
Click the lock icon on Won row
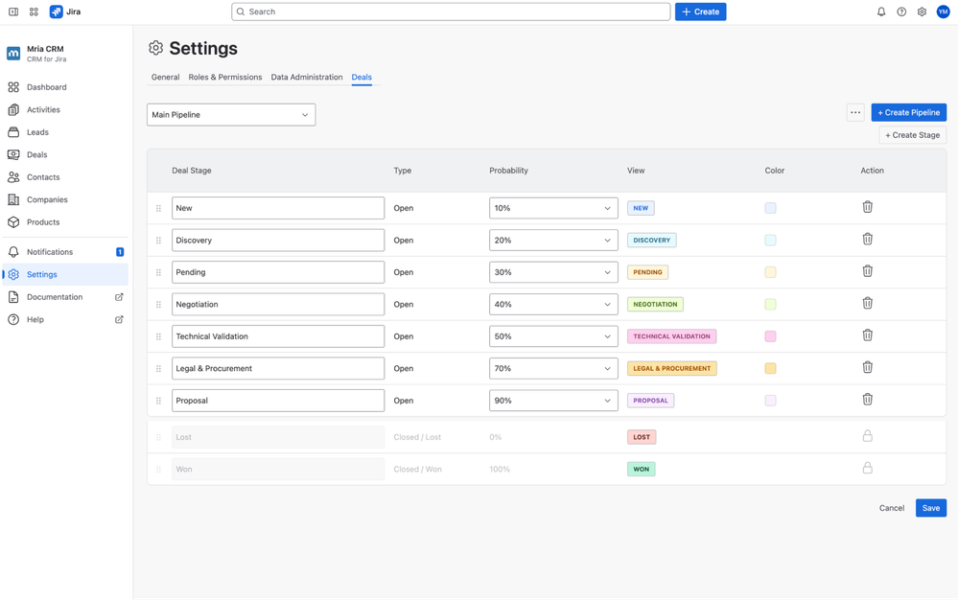coord(867,468)
